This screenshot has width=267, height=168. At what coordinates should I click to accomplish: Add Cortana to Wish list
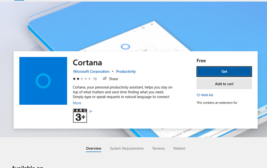pos(205,95)
